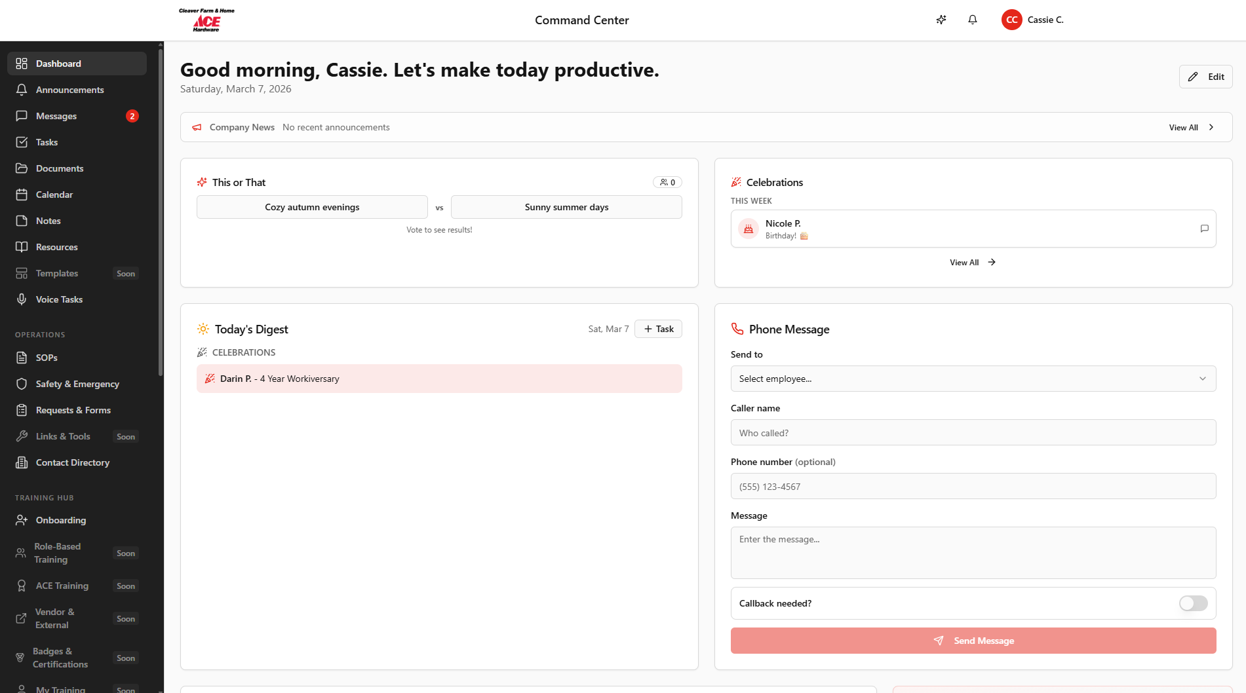Click the Message text area
This screenshot has height=693, width=1246.
[973, 553]
